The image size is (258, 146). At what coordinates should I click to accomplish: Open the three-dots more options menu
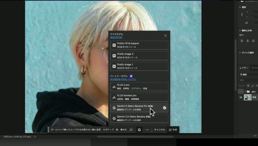pyautogui.click(x=147, y=130)
